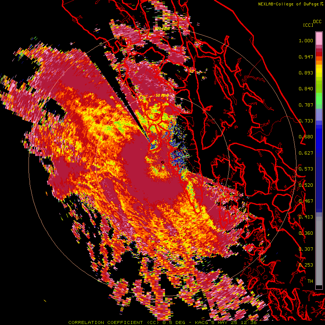Click the black swatch at the color bar bottom
Screen dimensions: 325x325
tap(319, 287)
